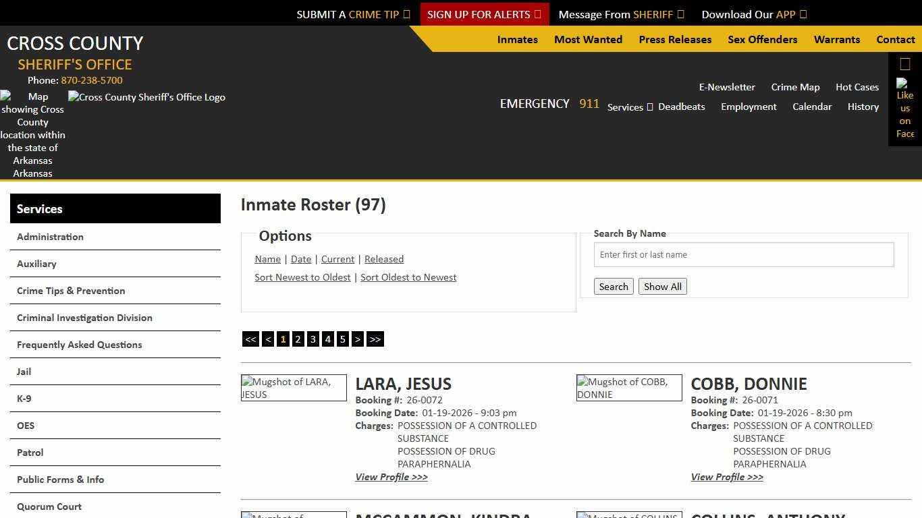Click the Cross County Sheriff's Office logo
This screenshot has height=518, width=922.
click(146, 97)
